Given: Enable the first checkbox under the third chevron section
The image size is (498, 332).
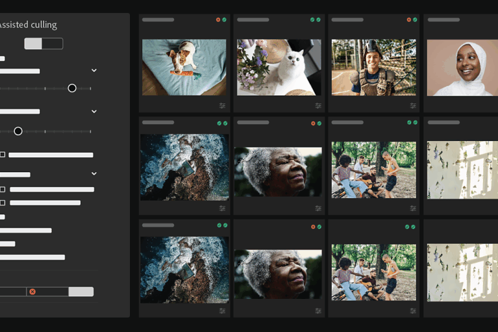Looking at the screenshot, I should [3, 190].
